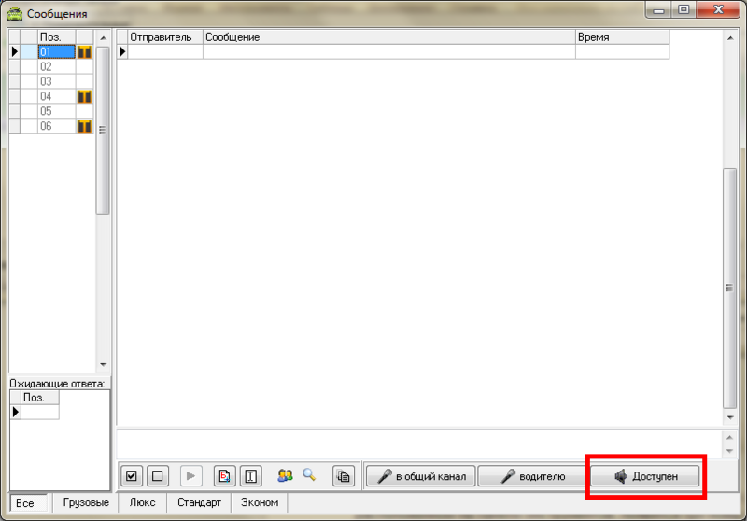Click the check-all checkbox toolbar button
This screenshot has width=747, height=521.
pyautogui.click(x=132, y=476)
